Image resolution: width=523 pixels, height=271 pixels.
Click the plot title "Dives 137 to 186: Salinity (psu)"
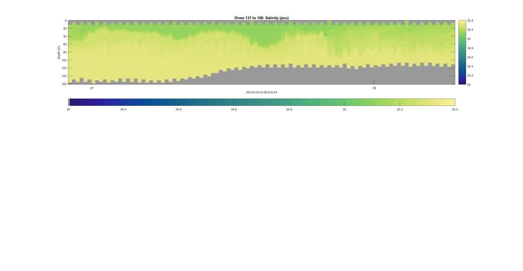[261, 18]
